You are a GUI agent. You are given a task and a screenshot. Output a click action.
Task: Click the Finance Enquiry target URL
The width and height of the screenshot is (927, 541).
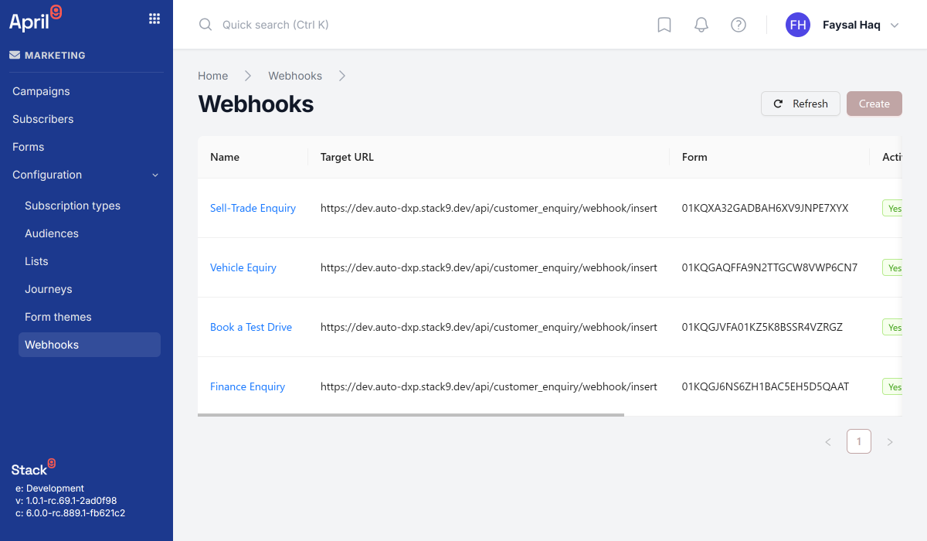(x=489, y=386)
